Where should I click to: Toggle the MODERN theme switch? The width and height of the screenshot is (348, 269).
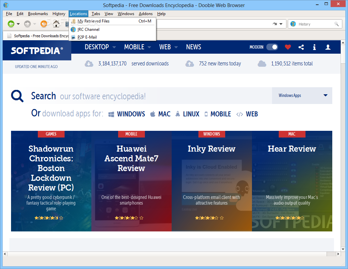pyautogui.click(x=272, y=47)
